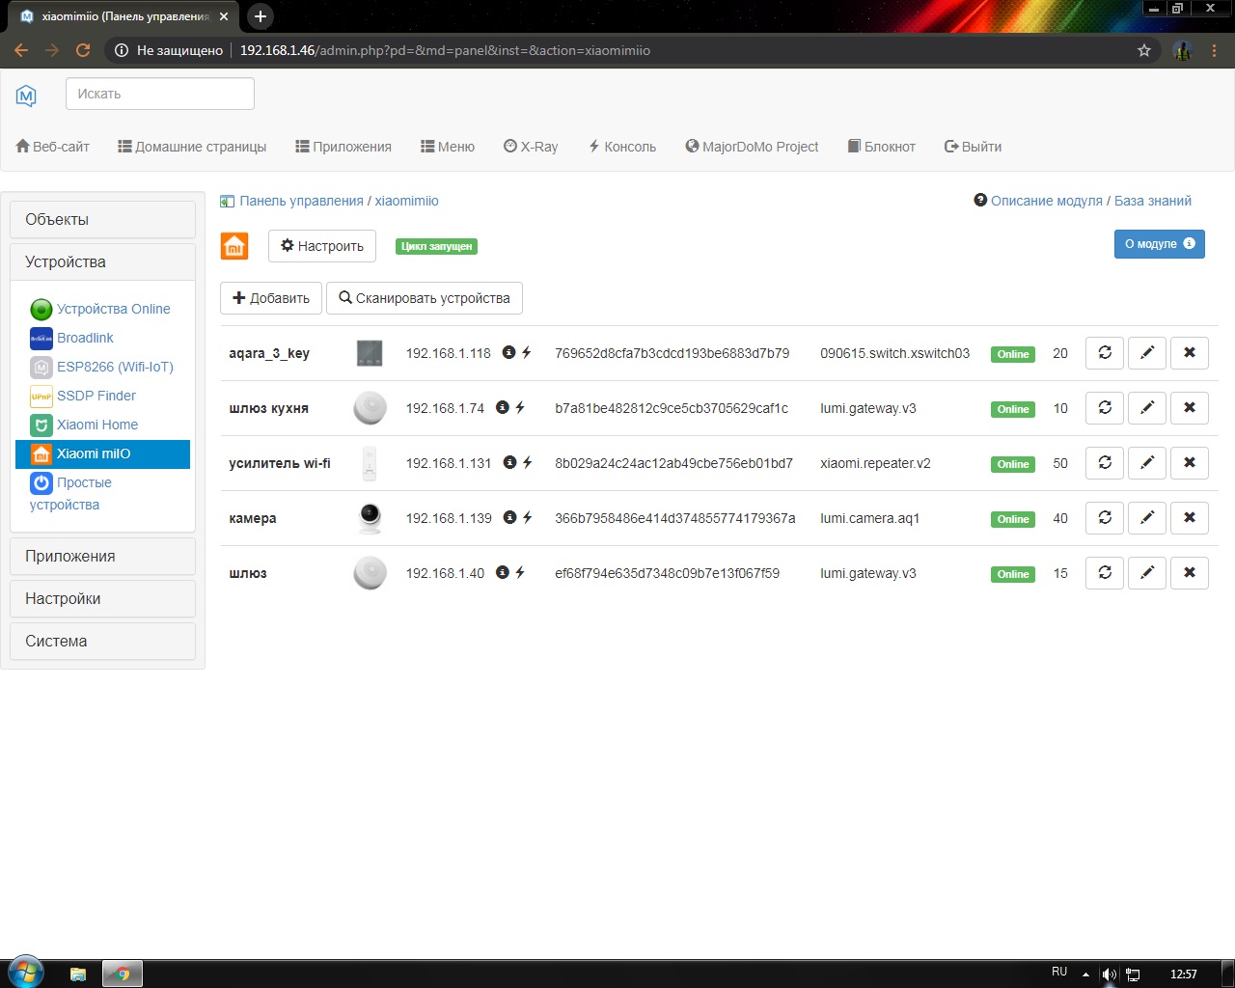Open the X-Ray menu item

[531, 147]
